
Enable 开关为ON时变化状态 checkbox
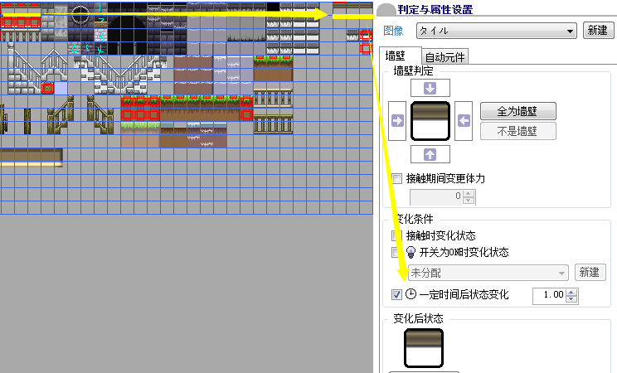coord(396,252)
